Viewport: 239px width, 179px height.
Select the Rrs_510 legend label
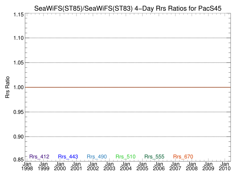[x=126, y=157]
